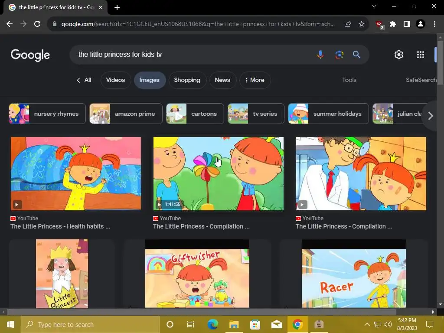Switch to the All results tab
This screenshot has width=444, height=333.
84,80
